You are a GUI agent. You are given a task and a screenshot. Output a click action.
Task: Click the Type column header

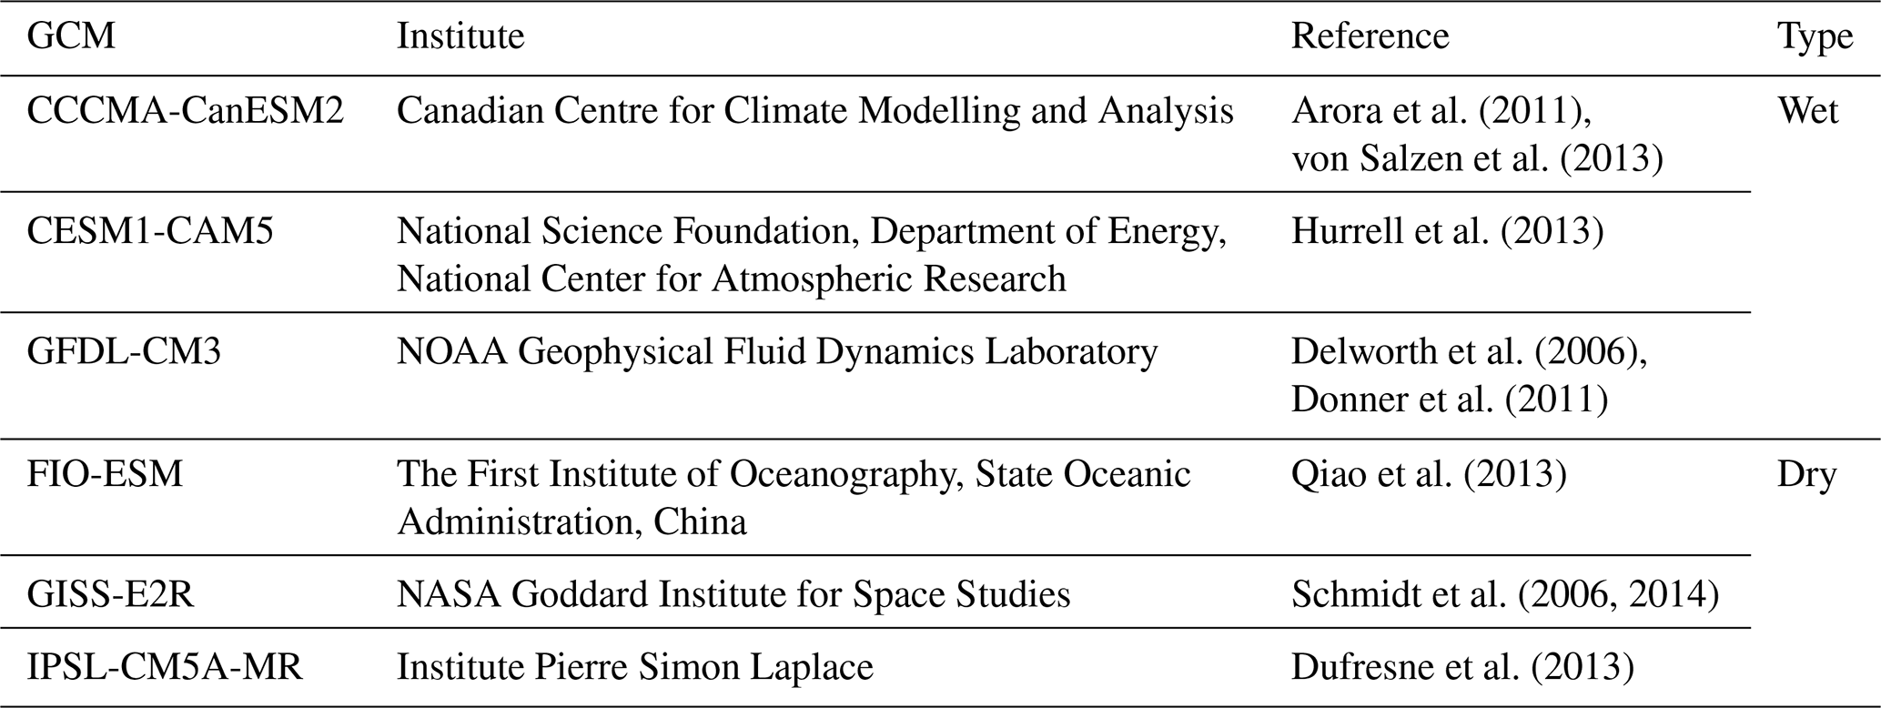(1815, 36)
